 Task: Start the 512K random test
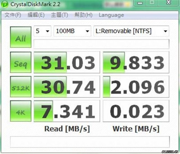coord(21,87)
